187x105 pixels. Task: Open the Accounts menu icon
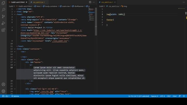click(3, 84)
